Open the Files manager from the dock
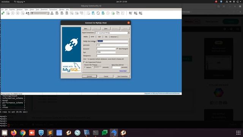This screenshot has width=243, height=137. coord(5,133)
